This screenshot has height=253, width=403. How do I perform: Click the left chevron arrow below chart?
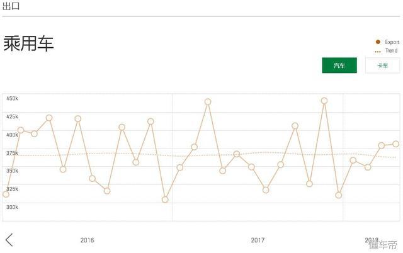point(9,239)
